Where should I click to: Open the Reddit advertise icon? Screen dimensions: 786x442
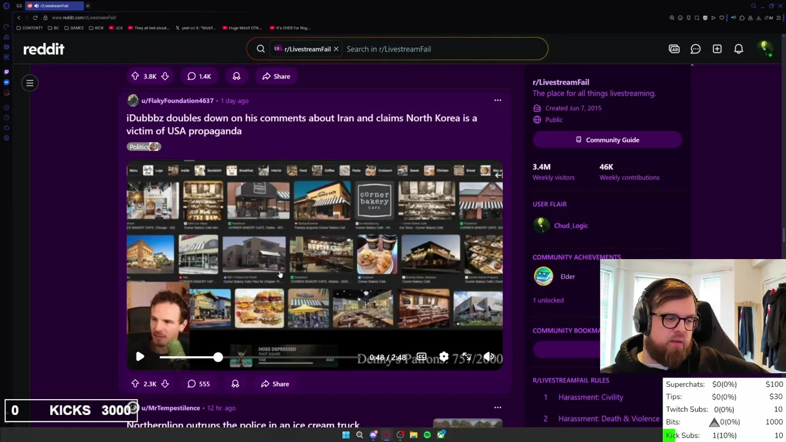coord(674,48)
